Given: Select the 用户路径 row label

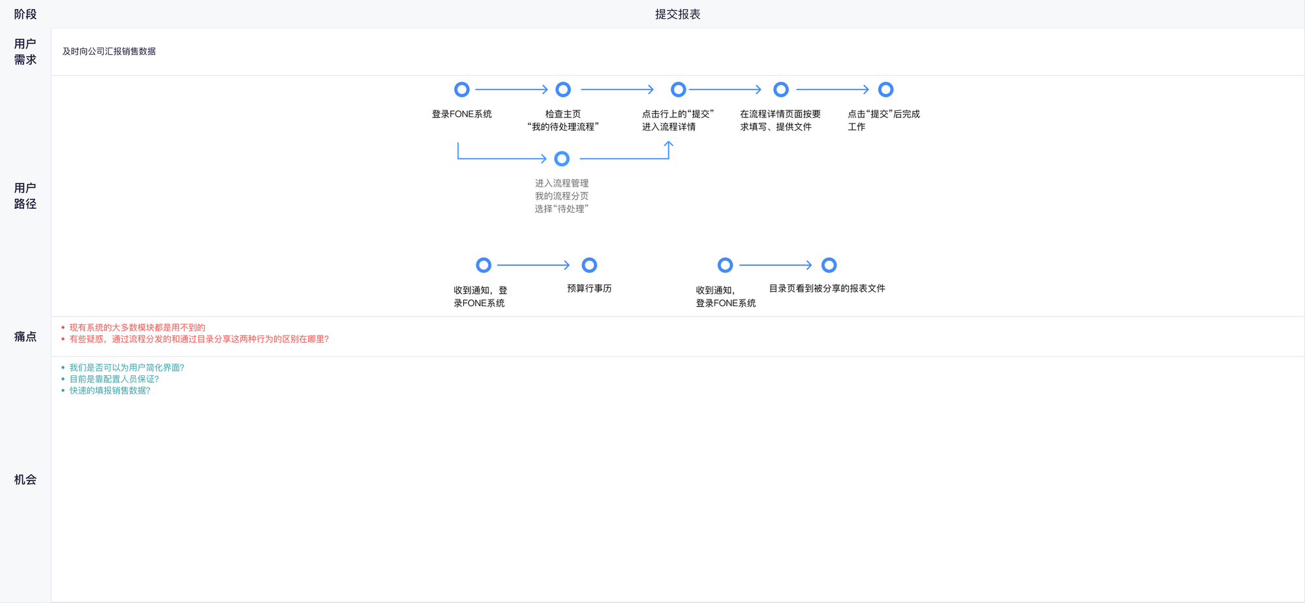Looking at the screenshot, I should (x=25, y=196).
